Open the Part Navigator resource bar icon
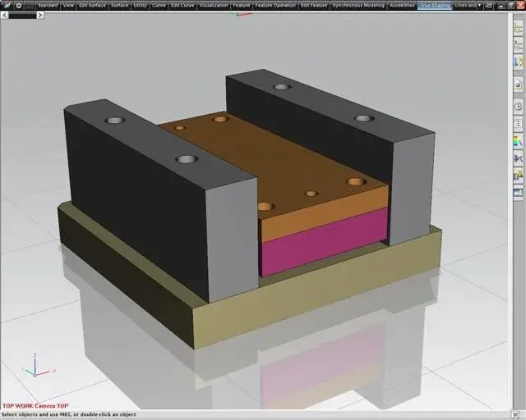This screenshot has width=526, height=420. tap(518, 45)
